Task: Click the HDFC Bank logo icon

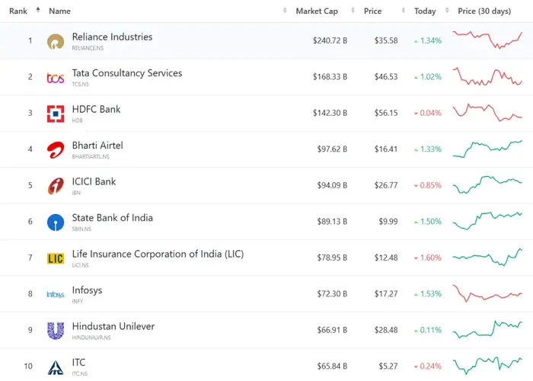Action: 56,114
